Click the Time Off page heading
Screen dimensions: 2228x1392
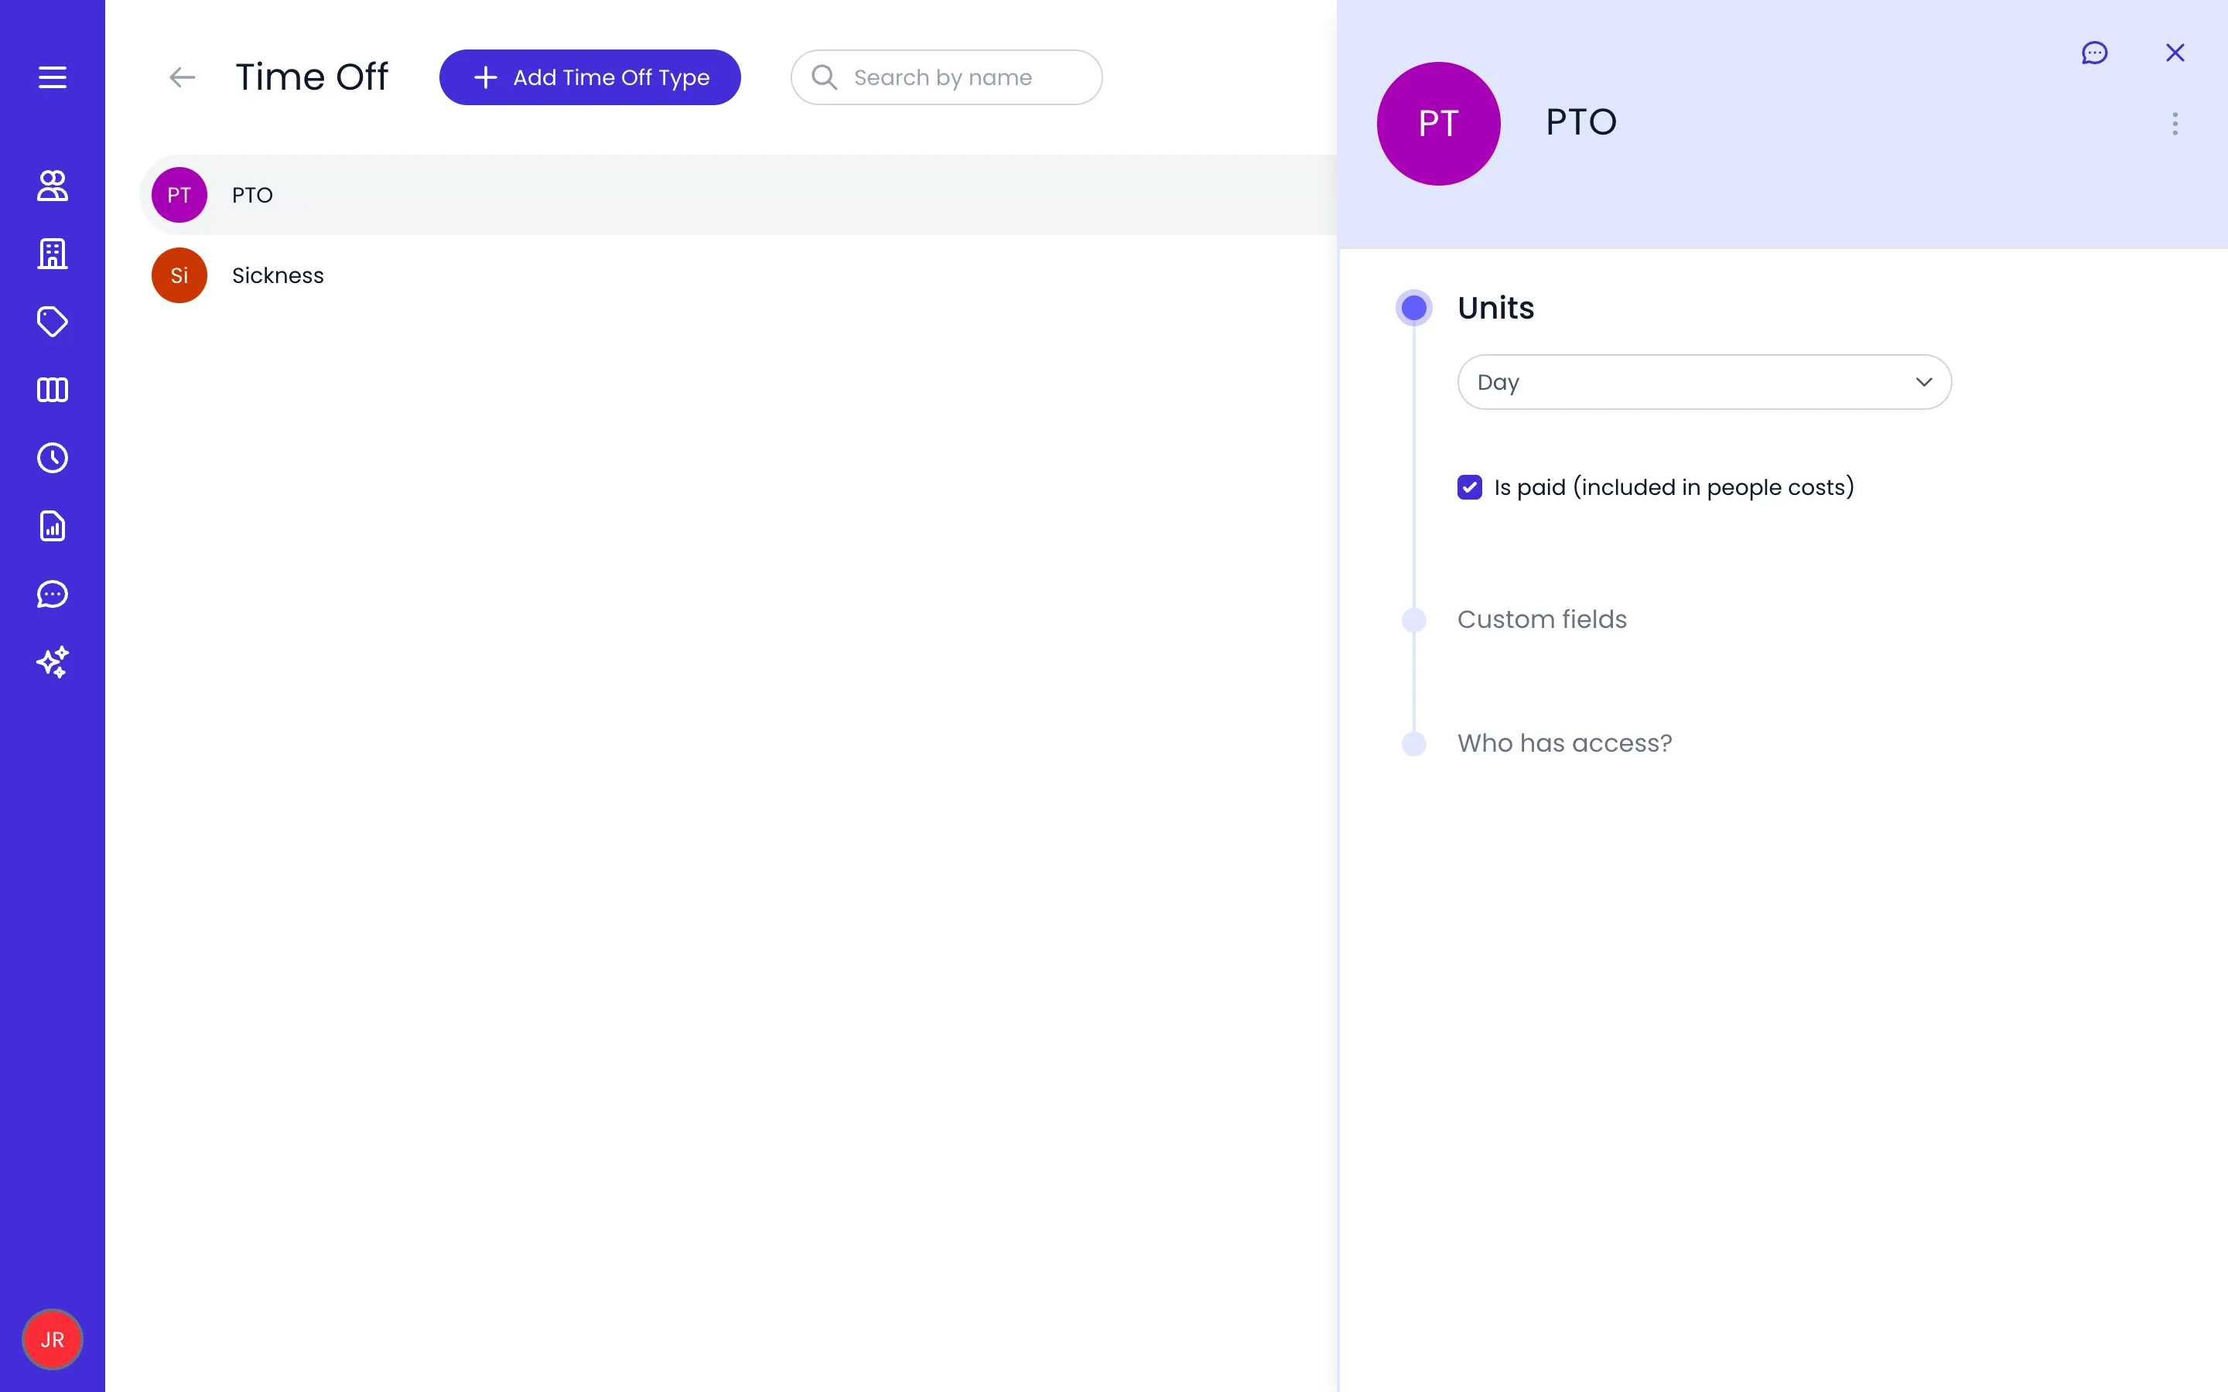(312, 77)
